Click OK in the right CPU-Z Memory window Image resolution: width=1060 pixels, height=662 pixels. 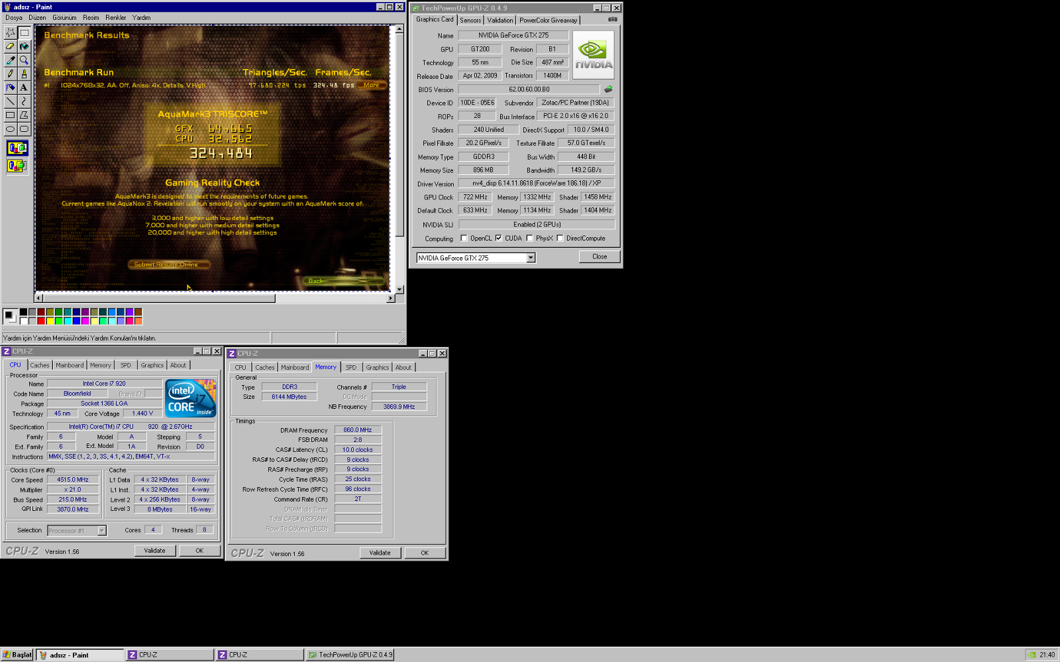tap(425, 553)
